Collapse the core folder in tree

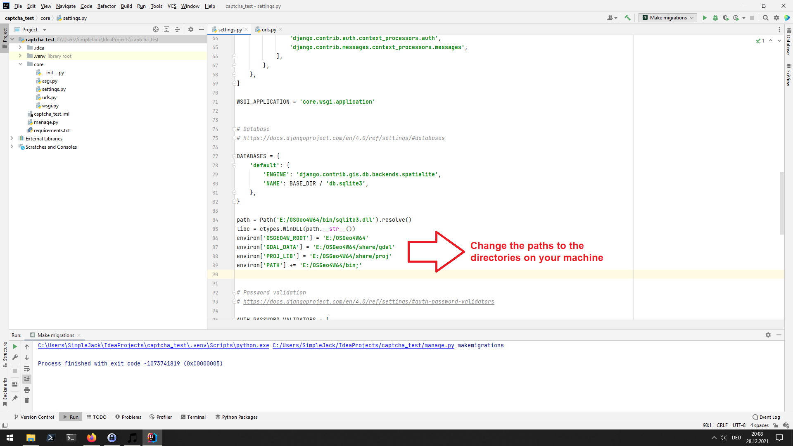(x=20, y=64)
